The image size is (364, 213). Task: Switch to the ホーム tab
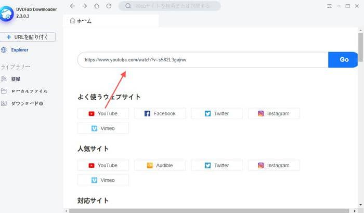pyautogui.click(x=111, y=21)
